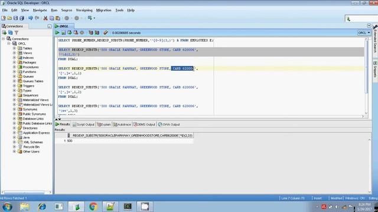Open the File menu
378x212 pixels.
5,11
